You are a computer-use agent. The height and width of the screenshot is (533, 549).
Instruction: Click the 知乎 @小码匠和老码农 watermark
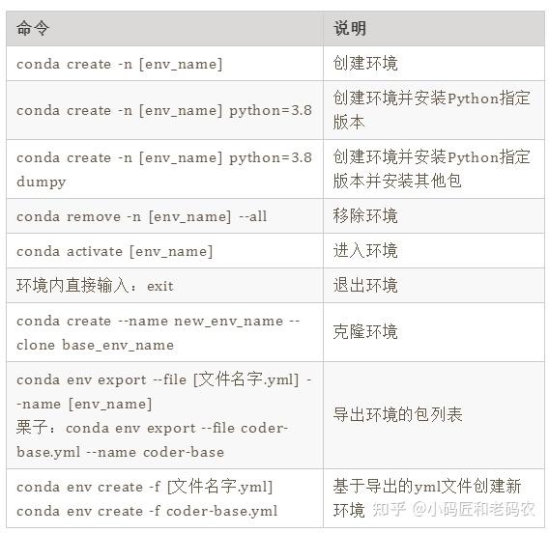(453, 510)
